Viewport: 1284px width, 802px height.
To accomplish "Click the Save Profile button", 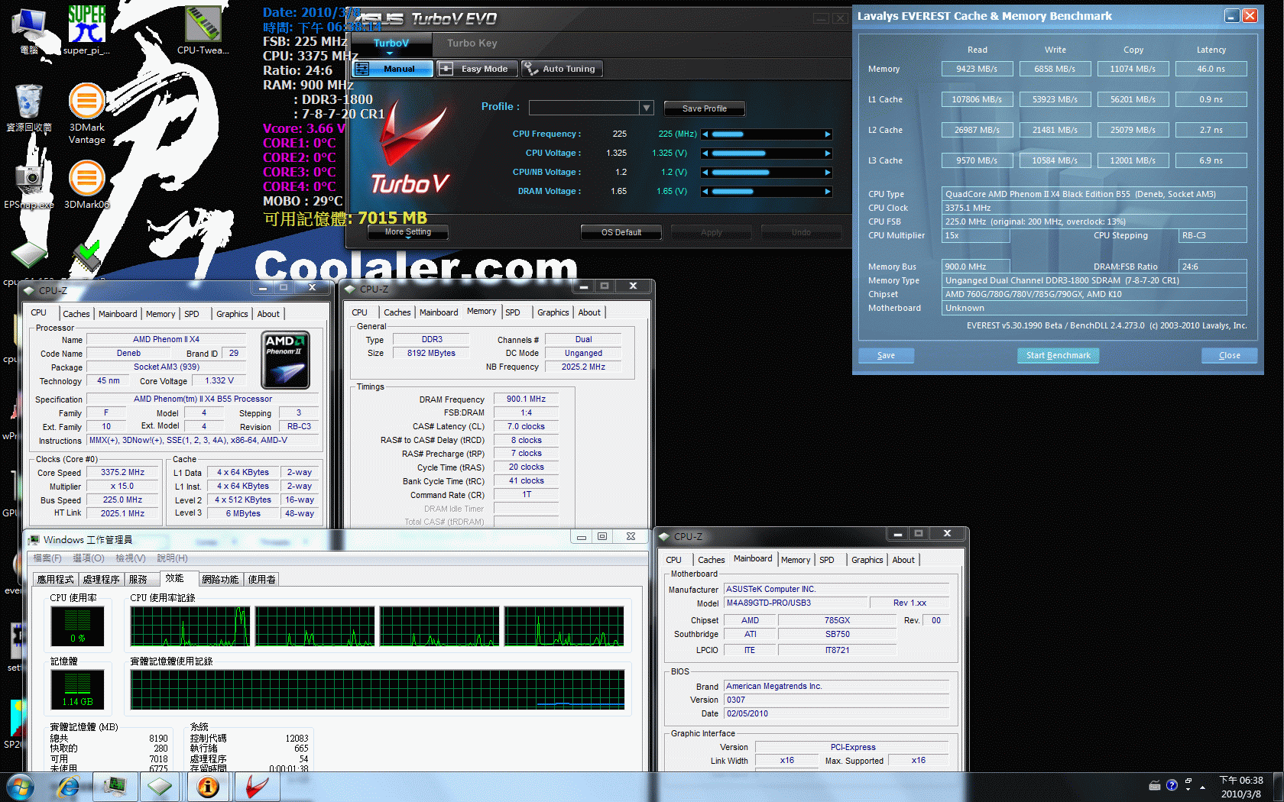I will (704, 108).
